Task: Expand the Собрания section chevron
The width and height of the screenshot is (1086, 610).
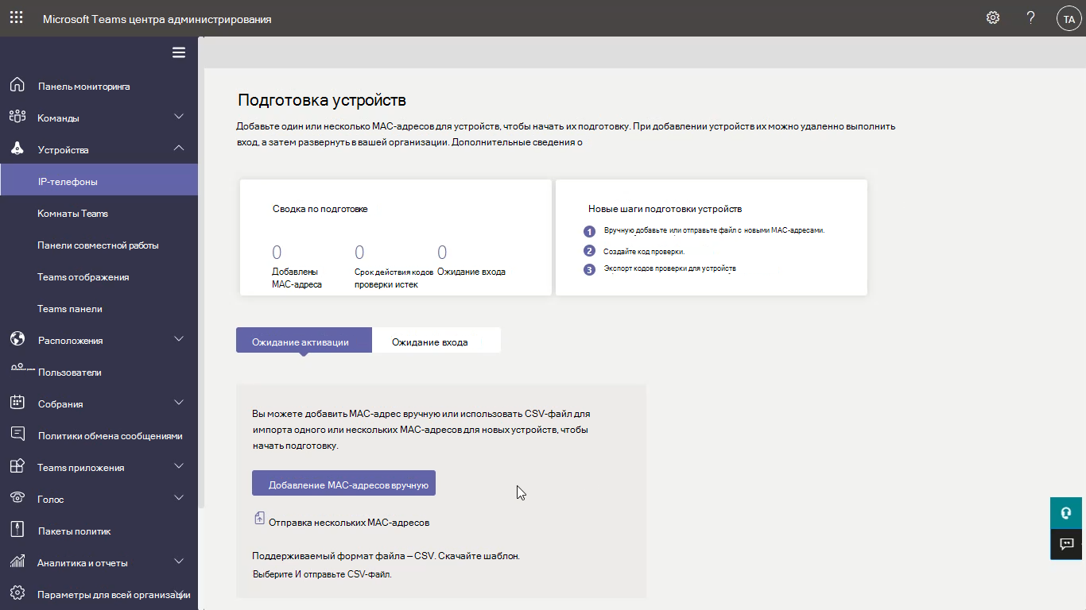Action: pos(179,403)
